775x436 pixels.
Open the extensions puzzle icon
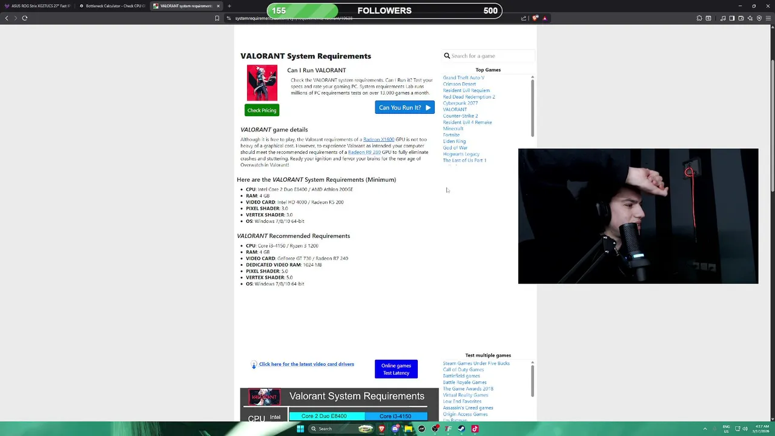pos(699,18)
